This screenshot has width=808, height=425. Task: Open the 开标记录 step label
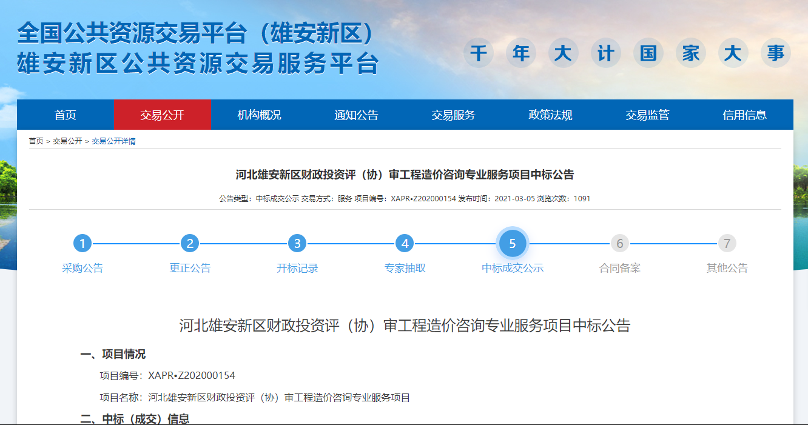[x=297, y=268]
